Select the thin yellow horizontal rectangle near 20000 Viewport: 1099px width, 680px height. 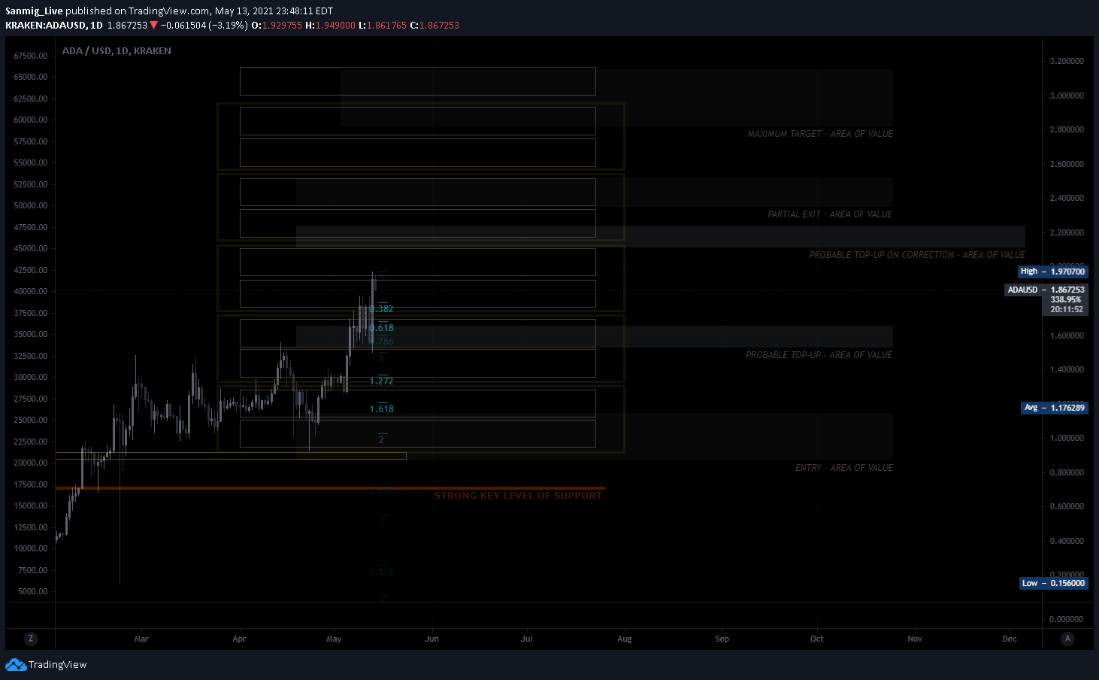pyautogui.click(x=231, y=456)
